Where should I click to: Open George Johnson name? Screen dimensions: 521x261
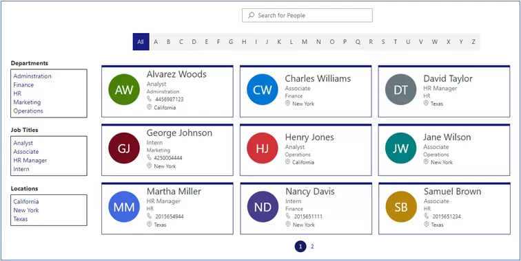pyautogui.click(x=179, y=133)
